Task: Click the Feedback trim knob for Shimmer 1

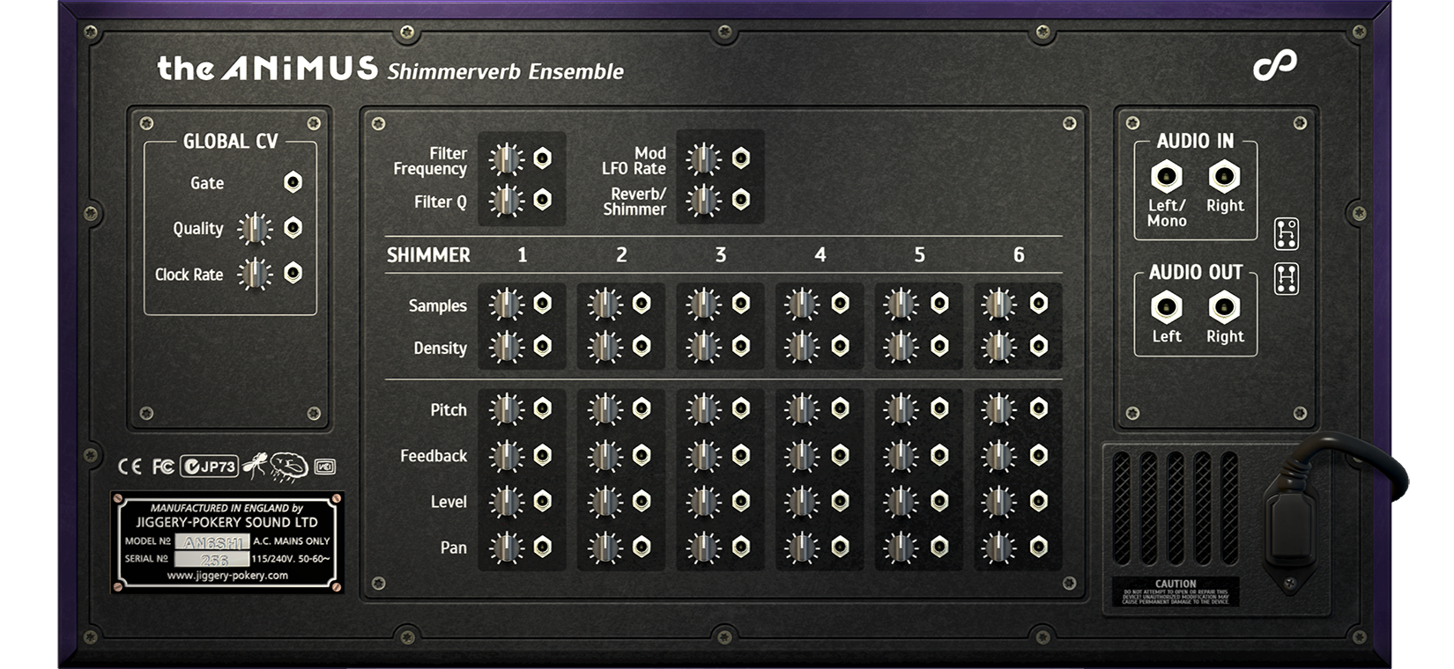Action: tap(506, 456)
